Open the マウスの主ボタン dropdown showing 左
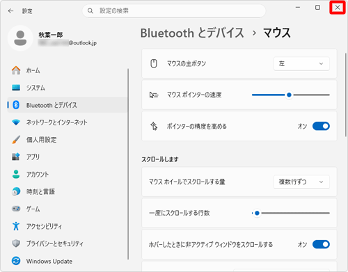 (x=301, y=63)
